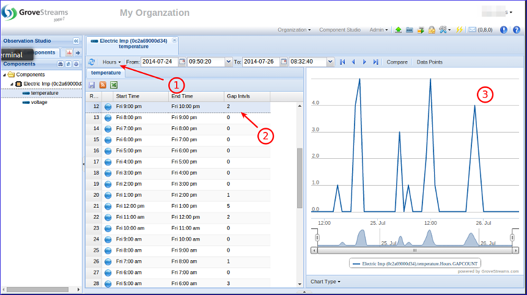Click the From date input field
The height and width of the screenshot is (295, 527).
[163, 62]
